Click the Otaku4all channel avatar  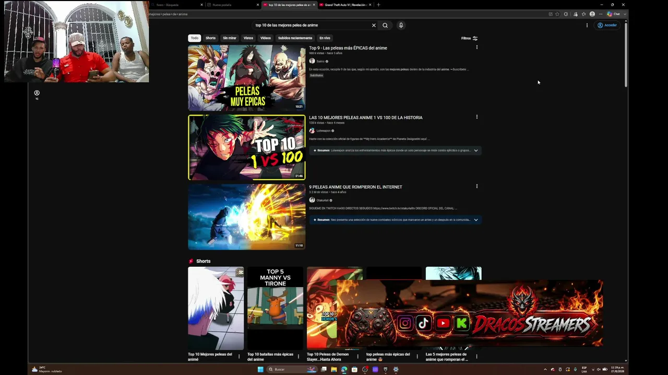(312, 200)
